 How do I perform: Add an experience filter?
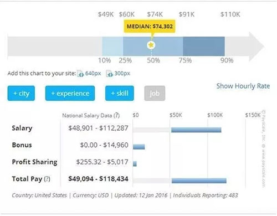pyautogui.click(x=70, y=93)
